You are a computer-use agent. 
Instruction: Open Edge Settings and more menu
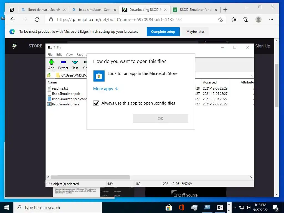[271, 19]
